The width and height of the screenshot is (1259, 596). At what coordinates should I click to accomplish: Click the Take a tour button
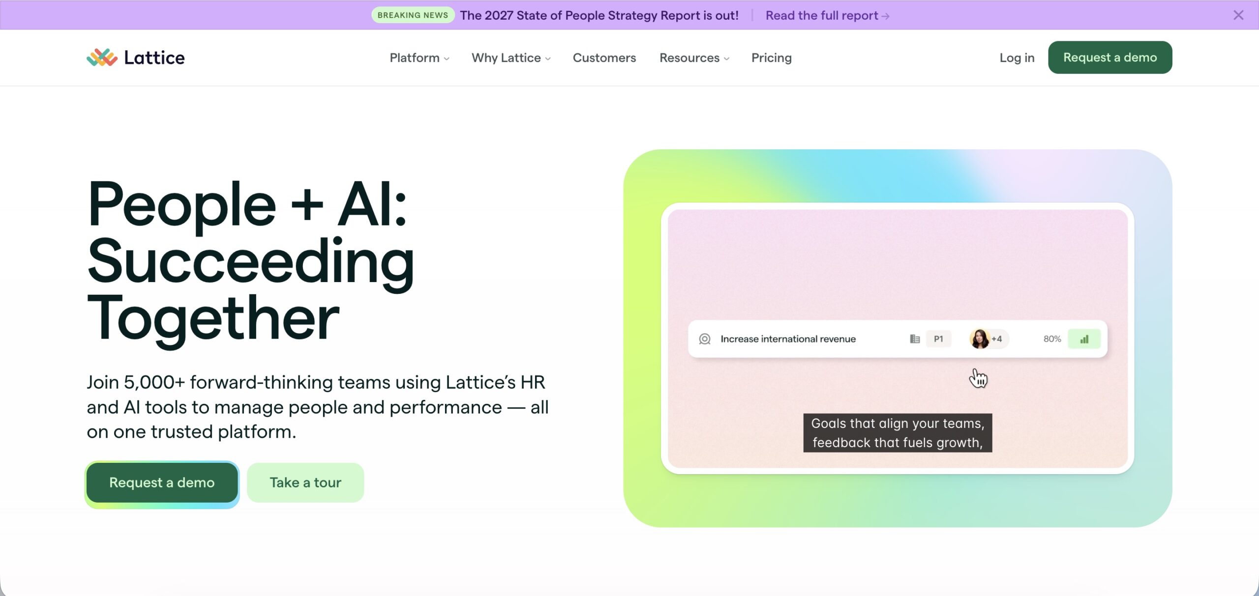(x=305, y=482)
